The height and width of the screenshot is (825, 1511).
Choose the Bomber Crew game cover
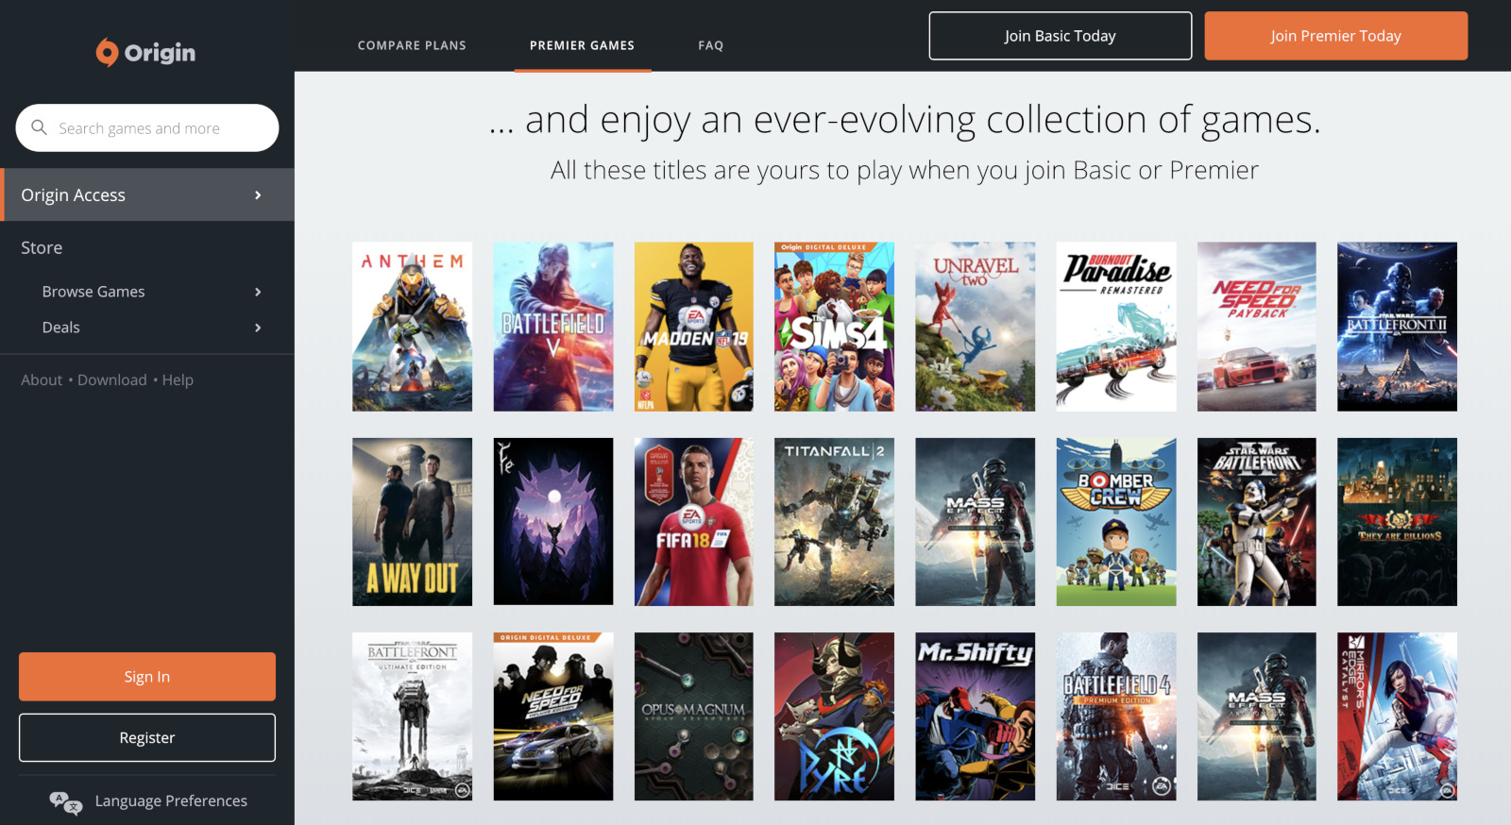tap(1115, 522)
